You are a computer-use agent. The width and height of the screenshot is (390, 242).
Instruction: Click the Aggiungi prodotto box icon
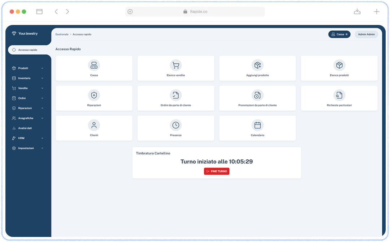[x=257, y=65]
